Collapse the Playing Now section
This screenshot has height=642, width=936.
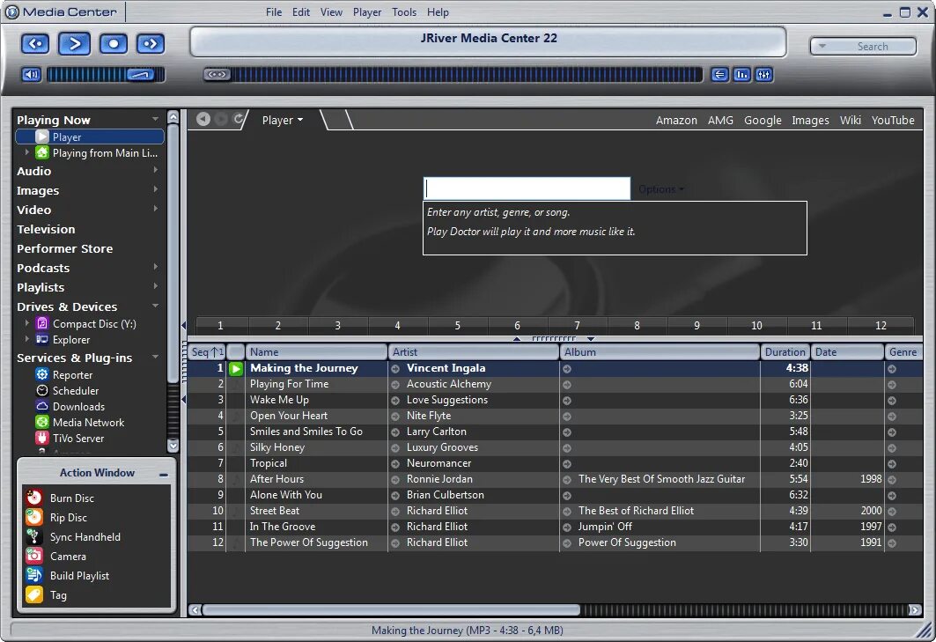[x=155, y=120]
